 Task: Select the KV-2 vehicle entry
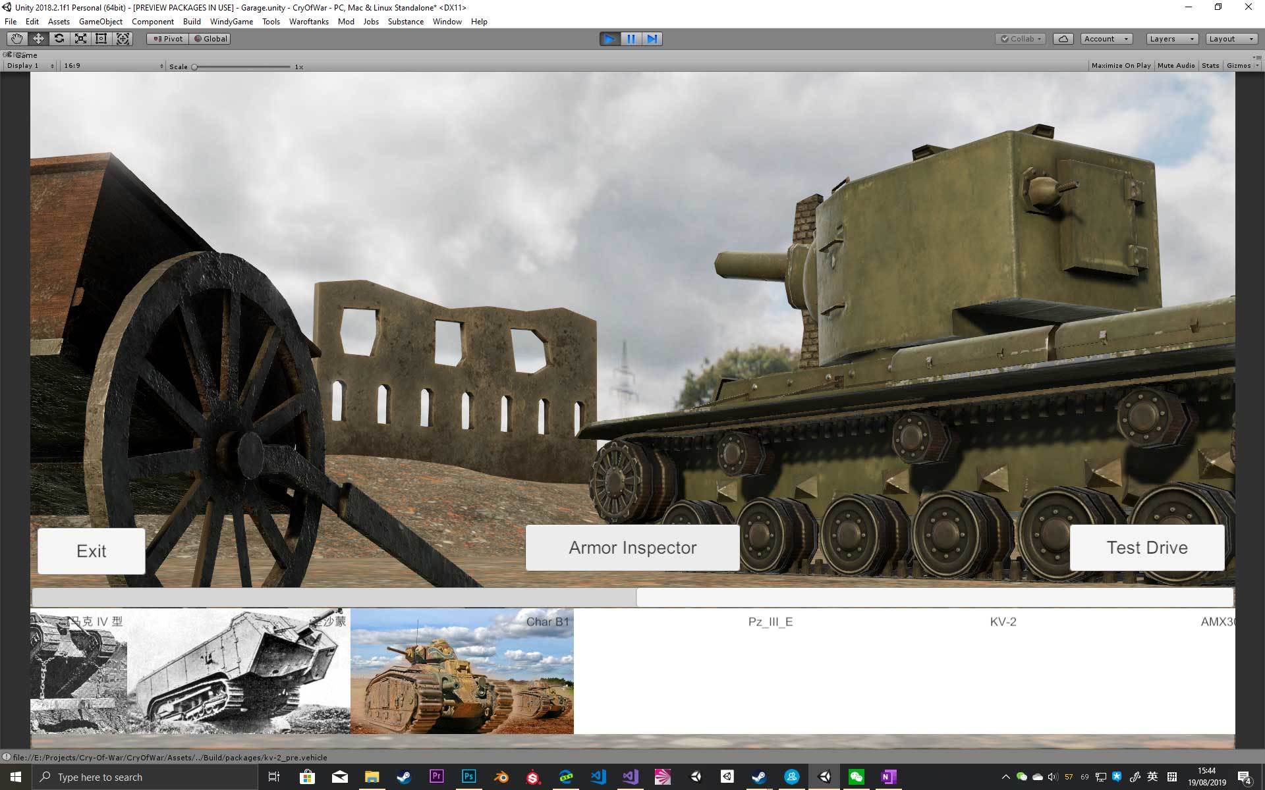pyautogui.click(x=909, y=671)
